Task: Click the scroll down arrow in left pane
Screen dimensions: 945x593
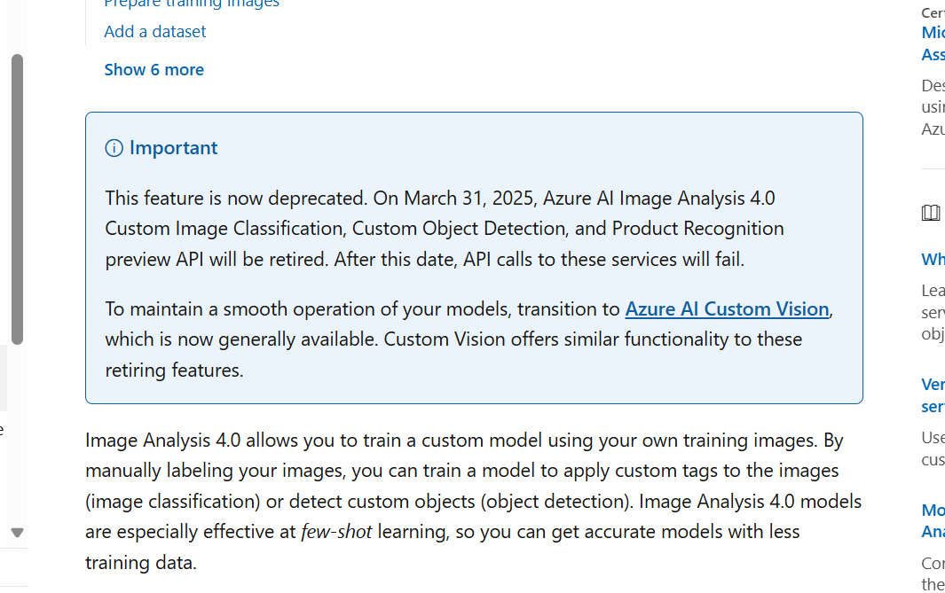Action: [18, 532]
